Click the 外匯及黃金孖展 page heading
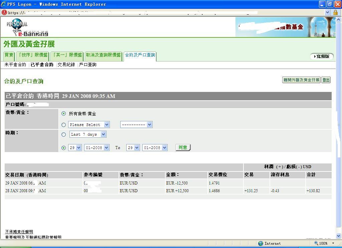Viewport: 342px width, 248px height. (x=29, y=44)
